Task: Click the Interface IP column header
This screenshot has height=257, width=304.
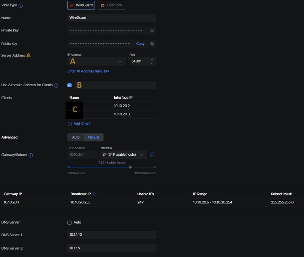Action: 123,98
